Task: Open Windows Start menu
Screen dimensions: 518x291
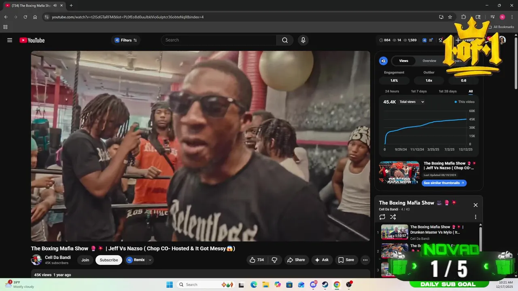Action: [x=170, y=285]
